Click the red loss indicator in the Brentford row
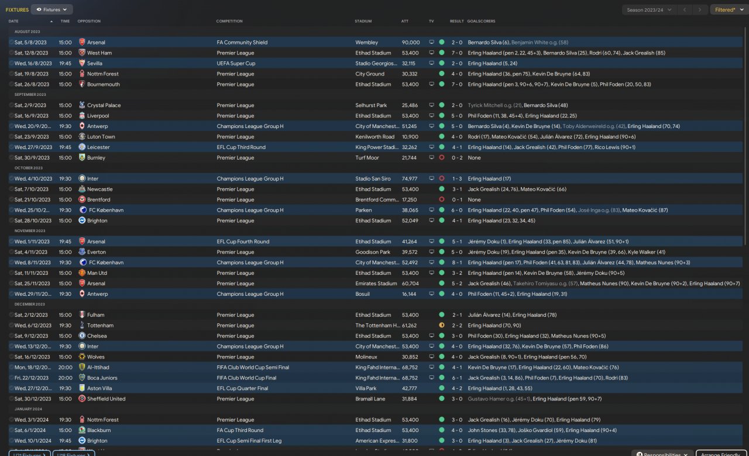749x456 pixels. click(x=441, y=200)
